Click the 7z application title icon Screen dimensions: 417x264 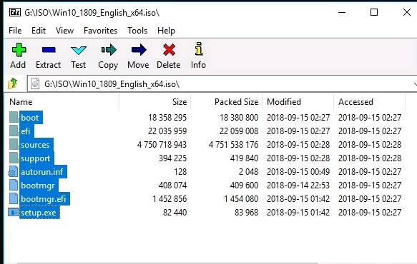(15, 12)
